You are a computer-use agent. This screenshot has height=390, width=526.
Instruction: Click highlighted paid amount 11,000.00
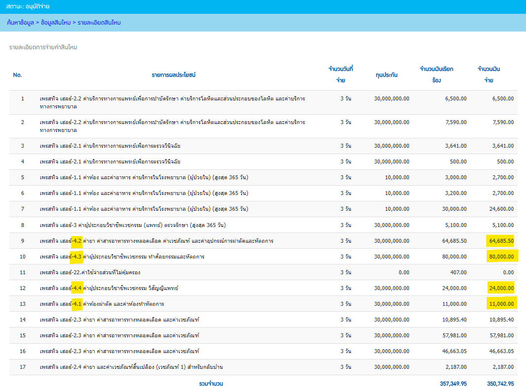[501, 304]
